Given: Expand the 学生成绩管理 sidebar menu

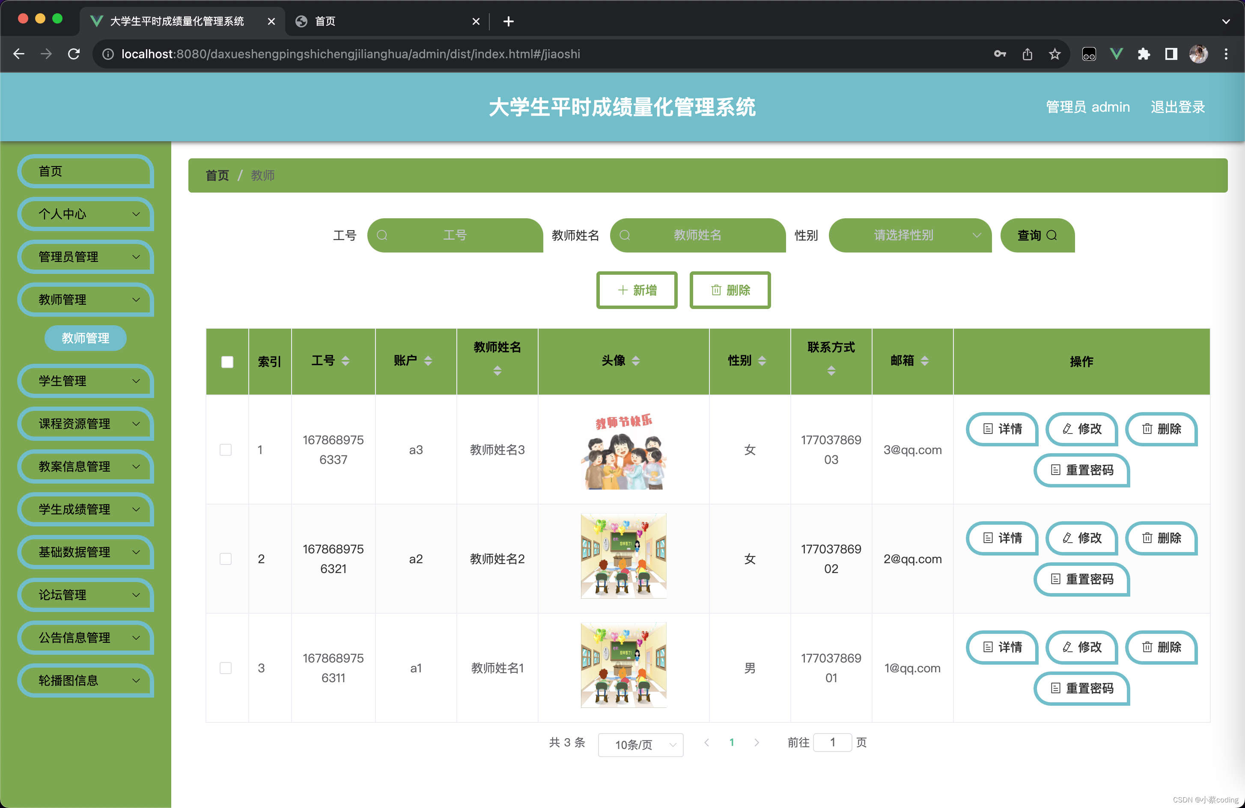Looking at the screenshot, I should [86, 509].
